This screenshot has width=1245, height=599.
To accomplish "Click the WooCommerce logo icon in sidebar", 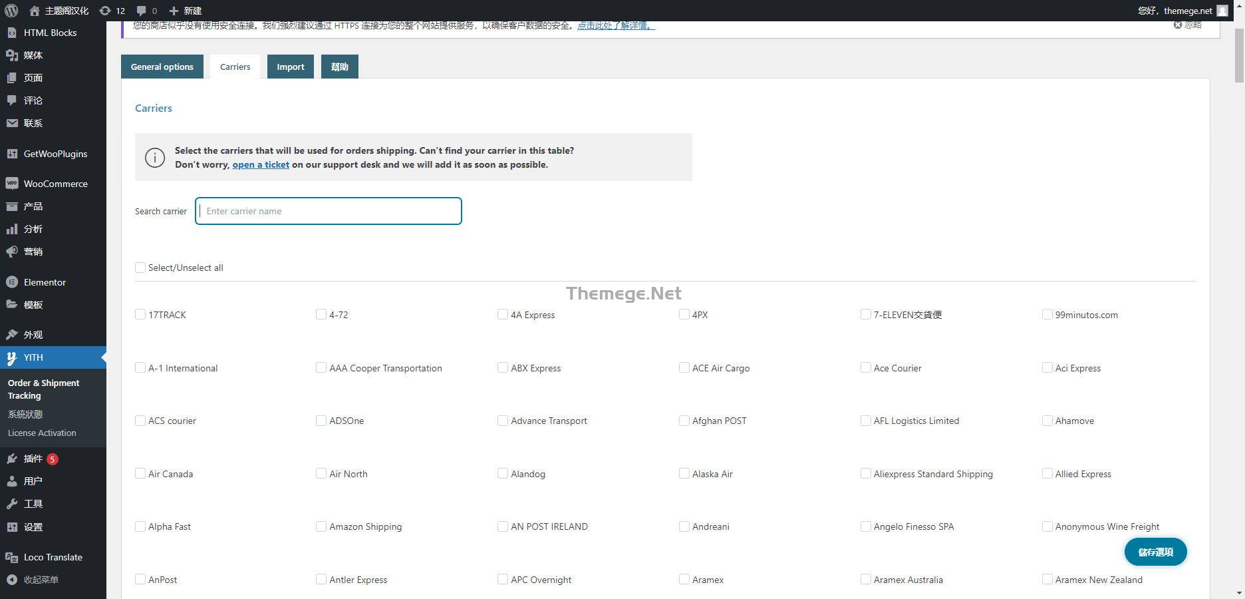I will point(11,184).
